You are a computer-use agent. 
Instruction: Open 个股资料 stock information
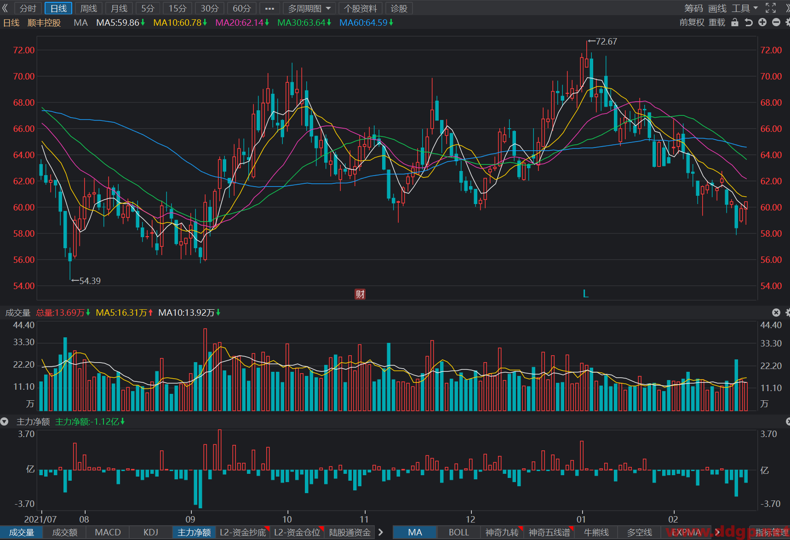tap(361, 8)
